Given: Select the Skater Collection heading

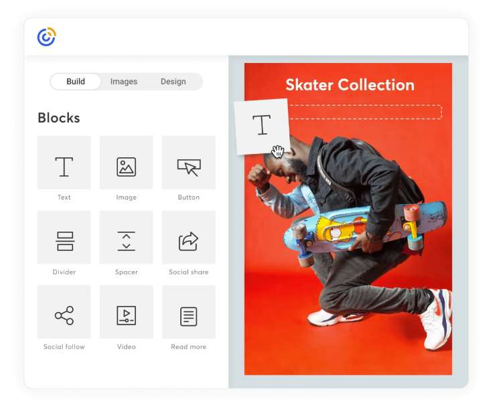Looking at the screenshot, I should [x=350, y=85].
